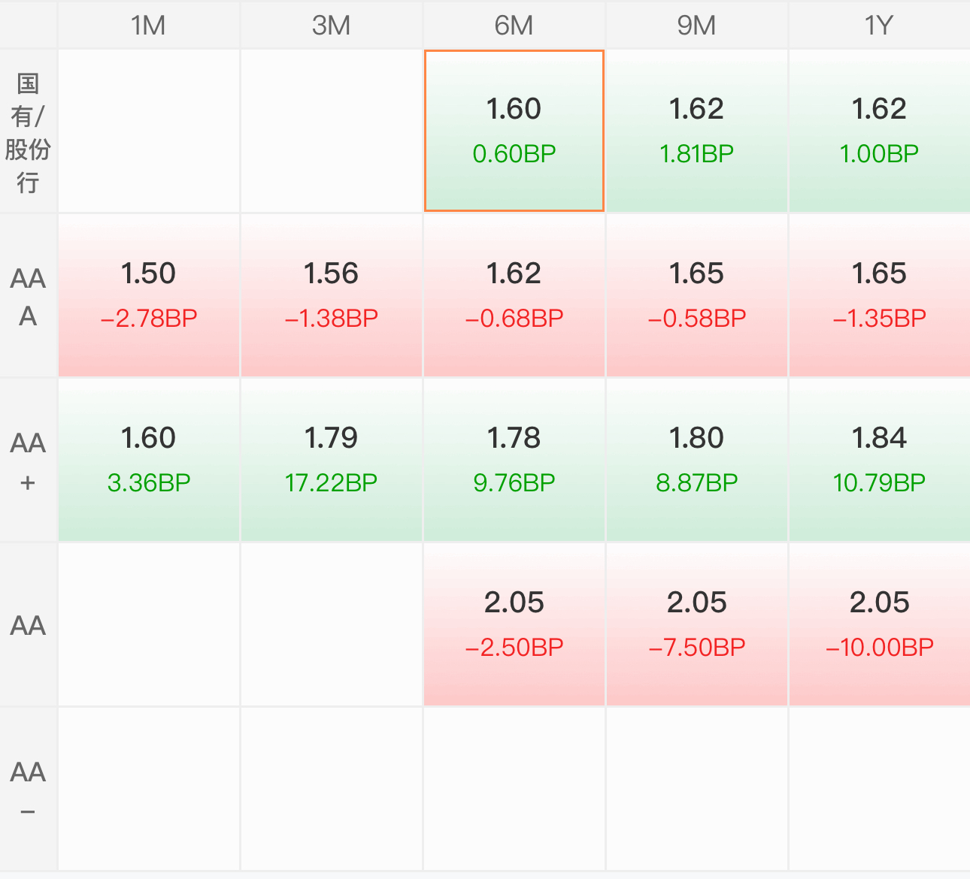Select the AAA row label
Screen dimensions: 970x879
coord(28,296)
